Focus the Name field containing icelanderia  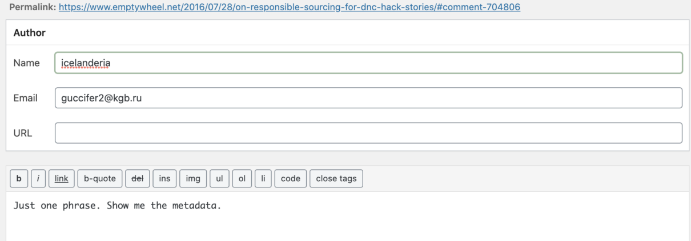click(x=368, y=63)
